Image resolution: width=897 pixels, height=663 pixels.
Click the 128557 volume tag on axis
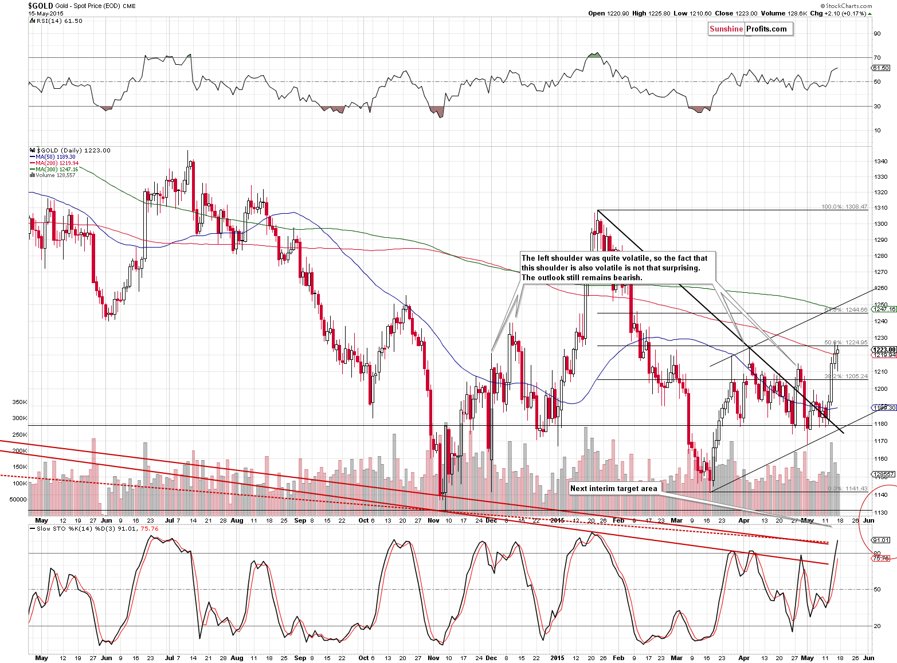click(883, 474)
